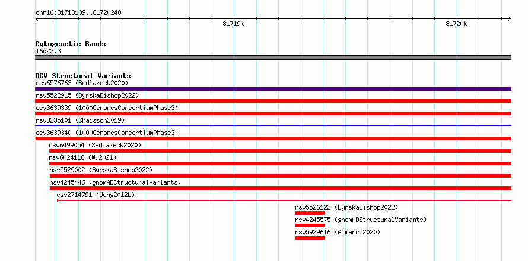Click the Cytogenetic Bands track title
The image size is (528, 261).
click(x=71, y=44)
